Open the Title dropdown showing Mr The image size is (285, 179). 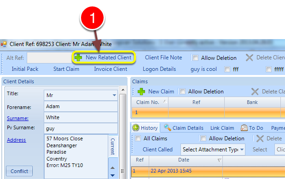(114, 95)
